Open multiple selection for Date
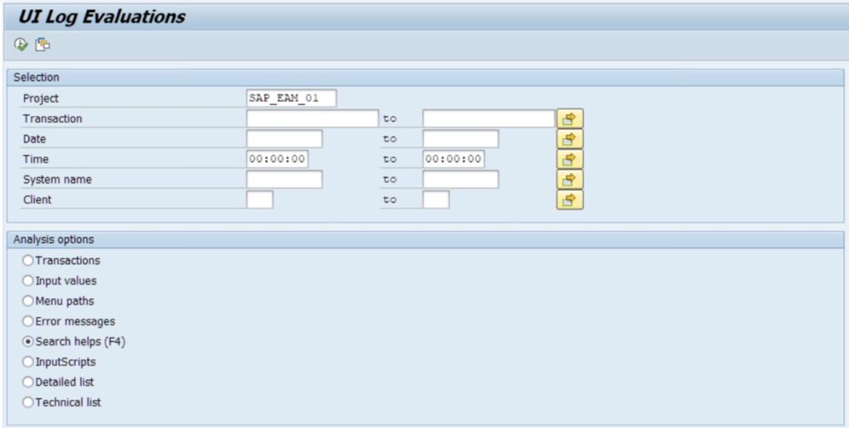Screen dimensions: 849x428 [570, 139]
